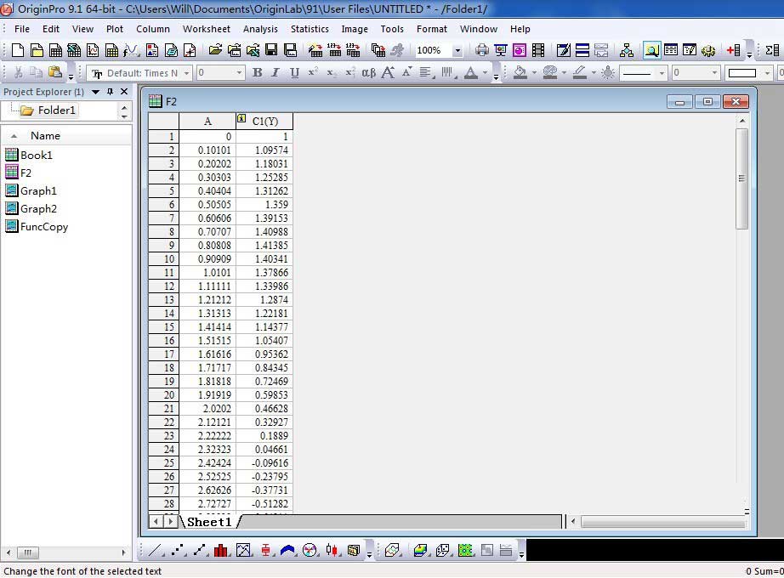Viewport: 784px width, 578px height.
Task: Switch to the Sheet1 tab
Action: pos(209,522)
